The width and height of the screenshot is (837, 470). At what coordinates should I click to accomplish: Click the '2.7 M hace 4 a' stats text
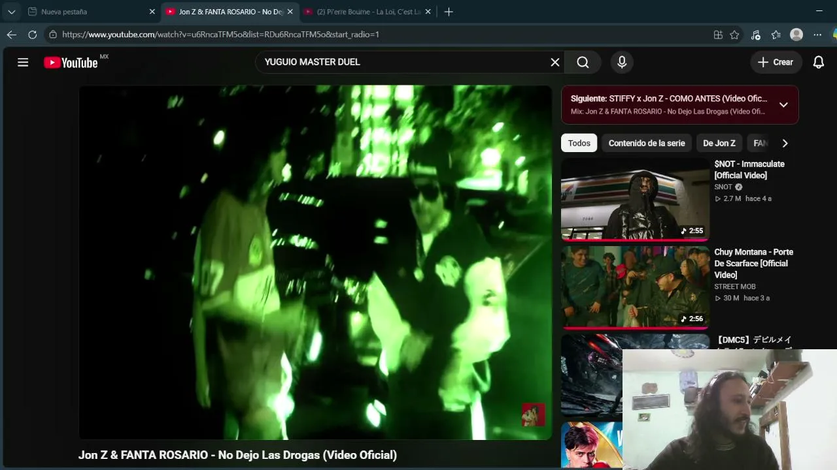point(743,198)
